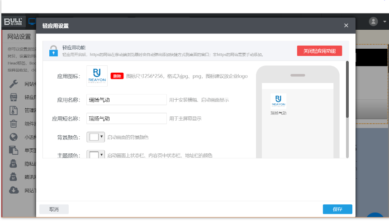Viewport: 389px width, 222px height.
Task: Click the globe icon in the sidebar
Action: click(14, 137)
